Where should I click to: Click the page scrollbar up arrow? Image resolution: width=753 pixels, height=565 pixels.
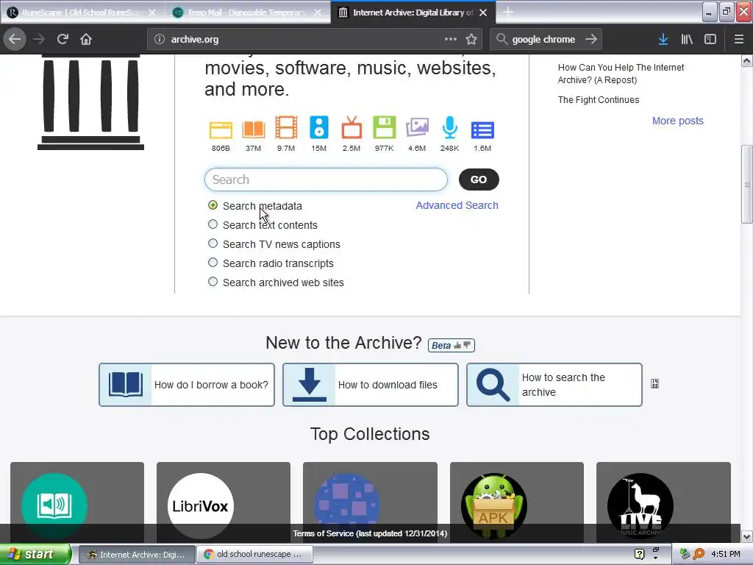point(746,60)
